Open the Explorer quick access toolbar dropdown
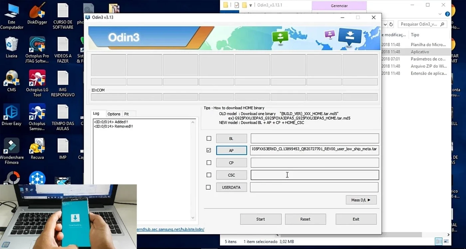 251,5
